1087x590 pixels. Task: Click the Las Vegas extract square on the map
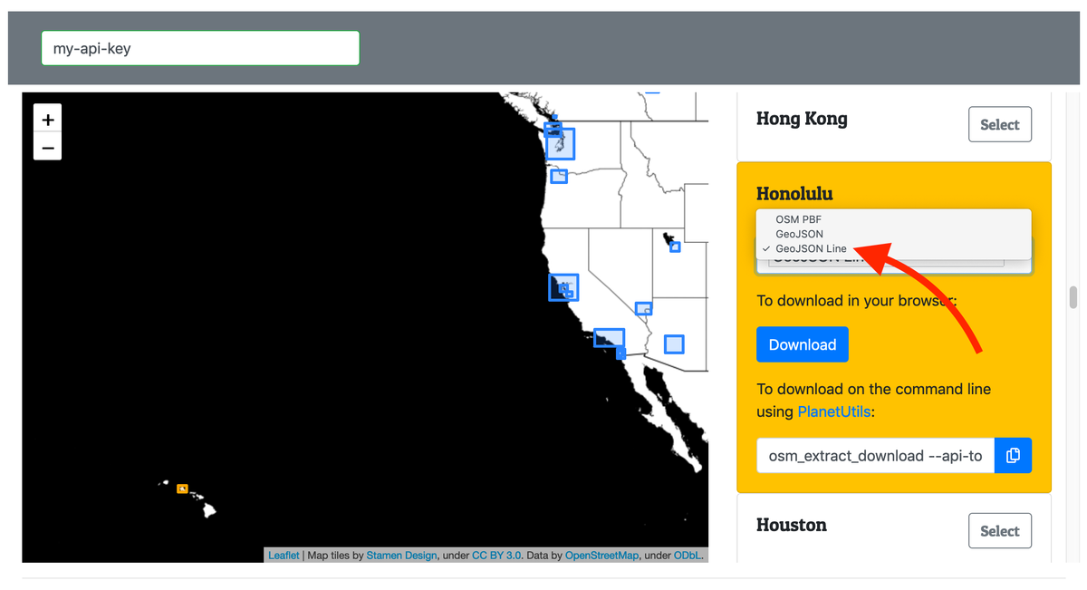point(644,308)
